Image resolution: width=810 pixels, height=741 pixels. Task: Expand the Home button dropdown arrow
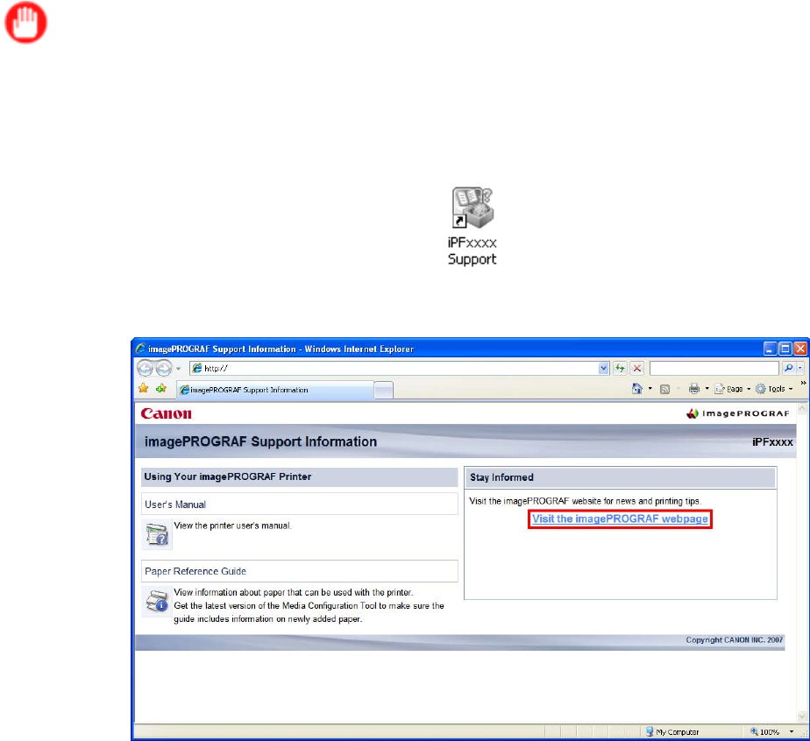[x=650, y=389]
